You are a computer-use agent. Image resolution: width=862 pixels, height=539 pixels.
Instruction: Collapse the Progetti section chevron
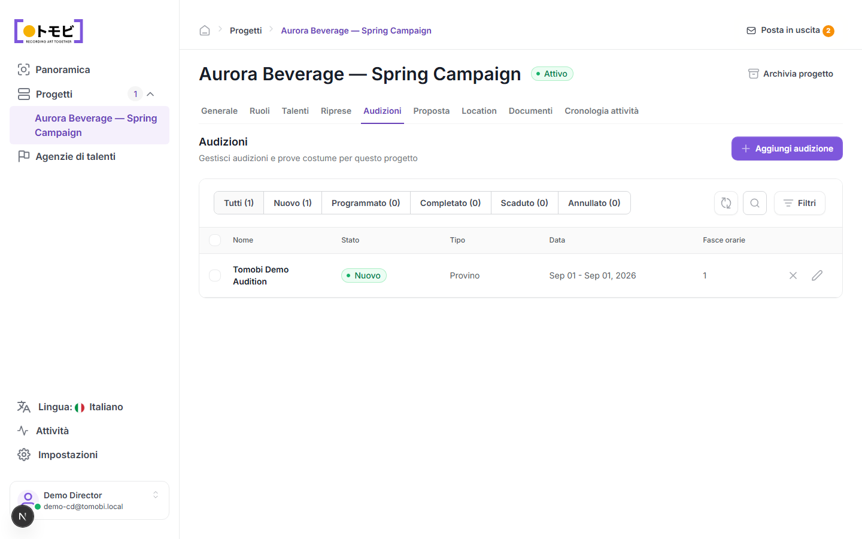click(150, 94)
